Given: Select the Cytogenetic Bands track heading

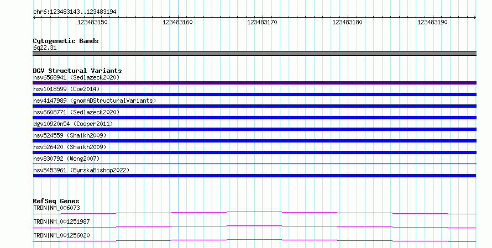Looking at the screenshot, I should (66, 41).
